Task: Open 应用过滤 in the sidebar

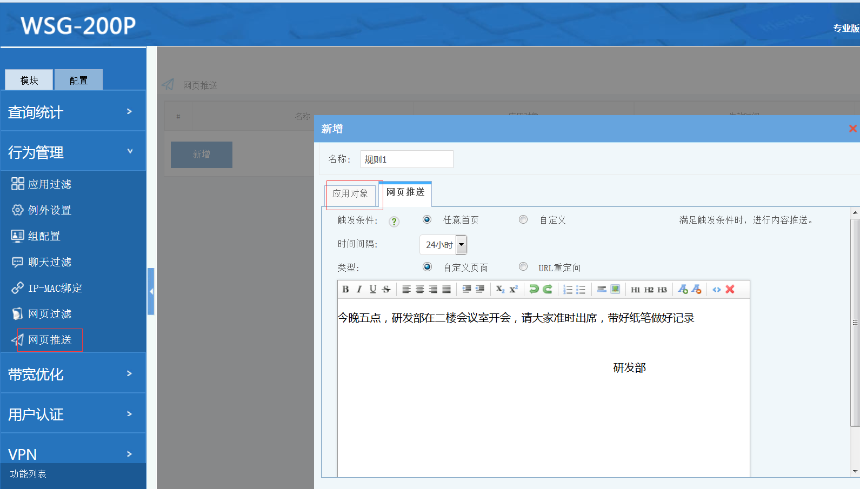Action: [50, 184]
